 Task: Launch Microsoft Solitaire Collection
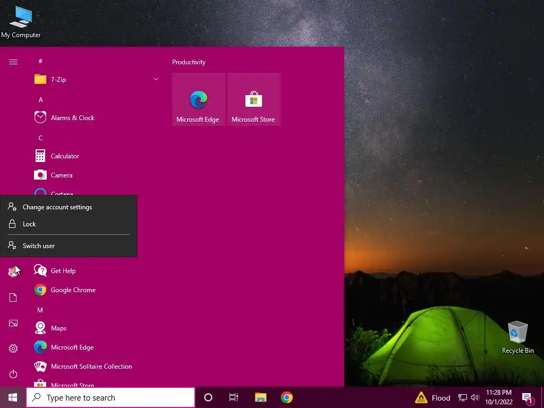[x=97, y=367]
